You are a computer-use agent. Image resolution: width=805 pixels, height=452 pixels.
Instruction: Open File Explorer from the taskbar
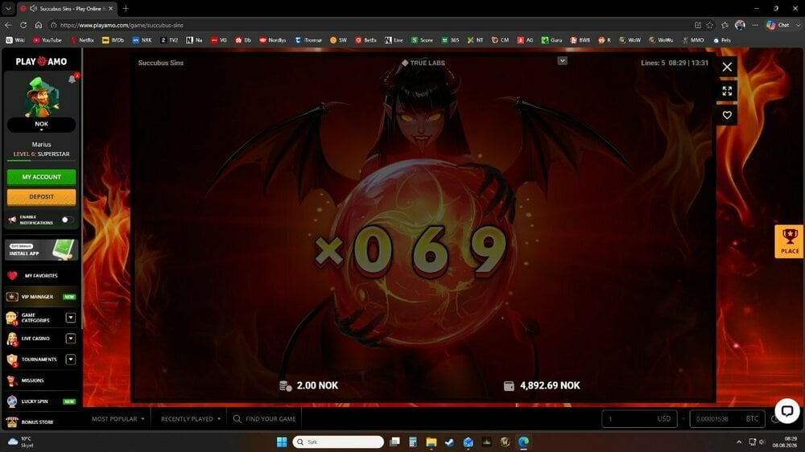point(431,442)
